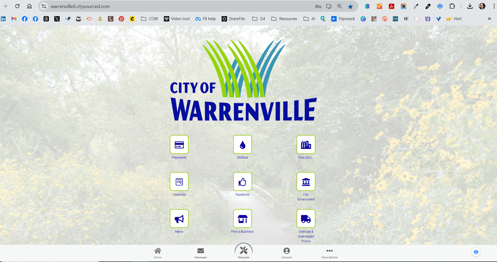Open the Flipsnack bookmark
The image size is (497, 262).
pyautogui.click(x=343, y=19)
